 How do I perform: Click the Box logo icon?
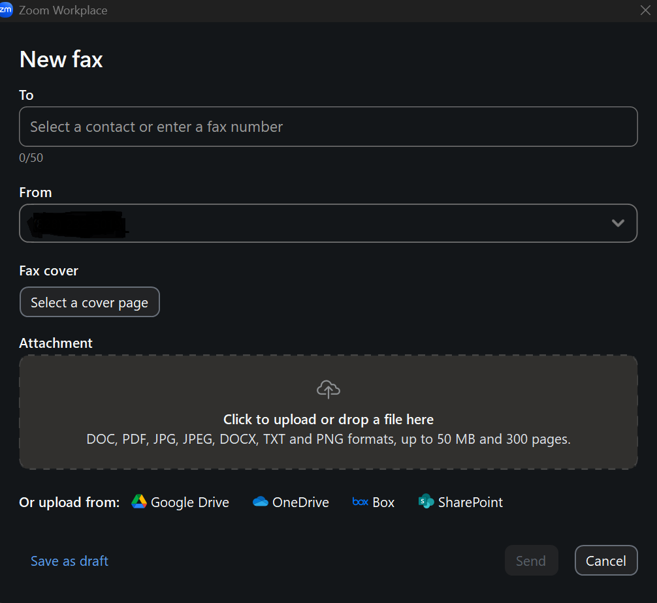coord(360,502)
